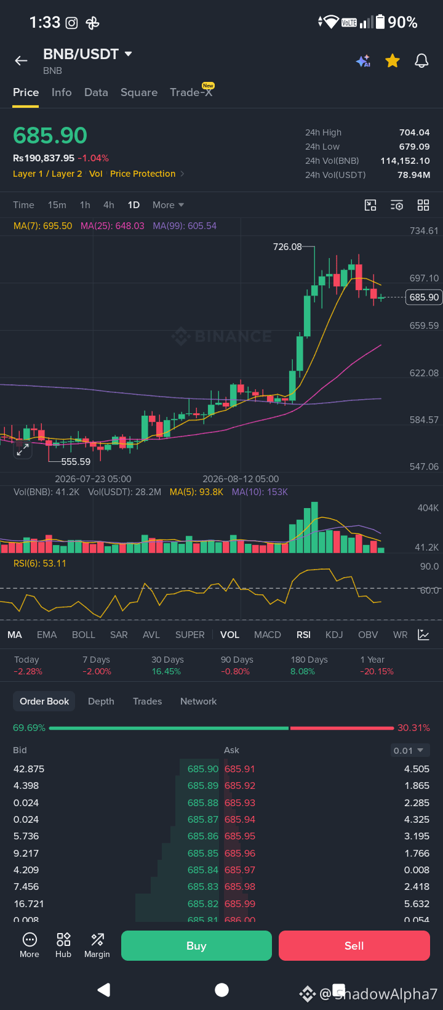Tap the 1 Year -20.15% performance

377,665
